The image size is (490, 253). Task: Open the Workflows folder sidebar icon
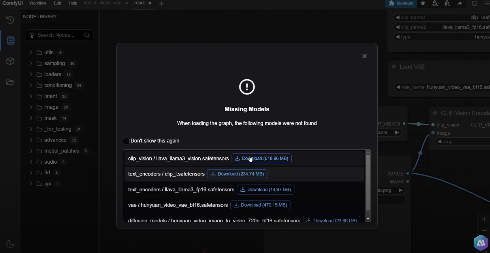coord(10,82)
